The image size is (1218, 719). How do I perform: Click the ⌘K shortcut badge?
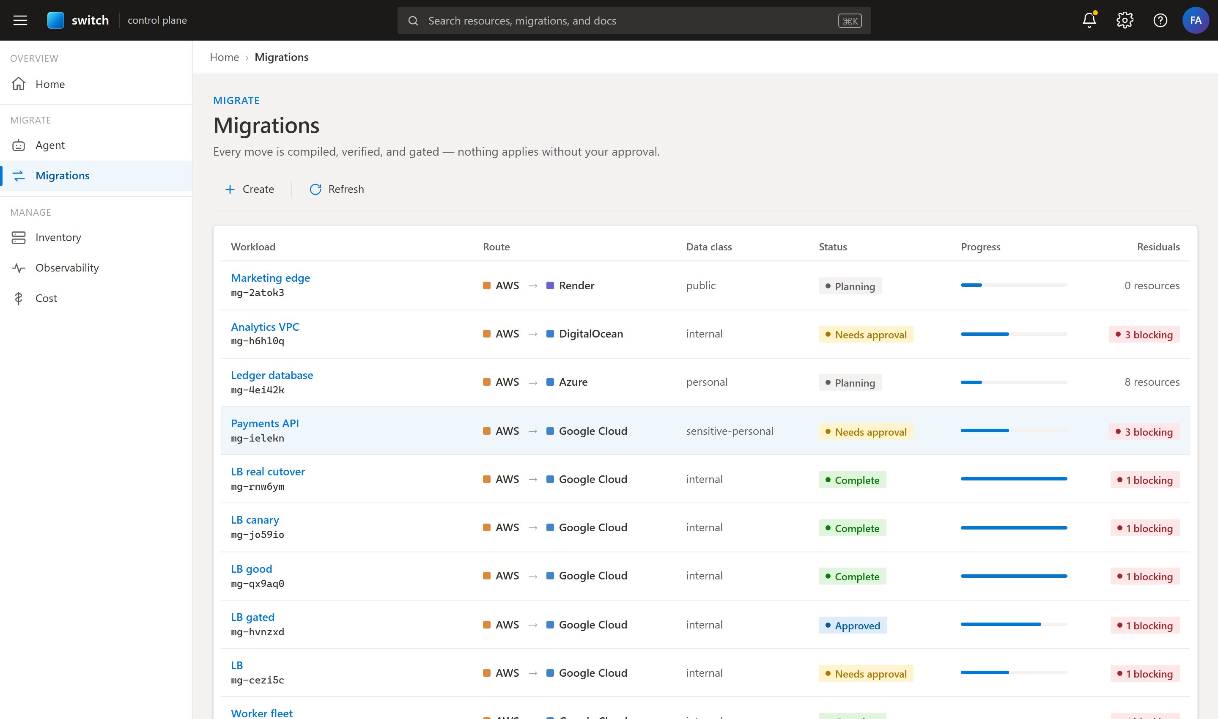850,21
